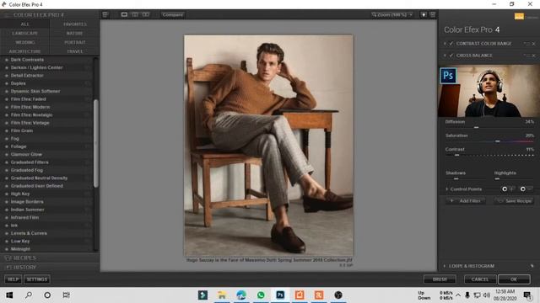Open Task View on the taskbar
Screen dimensions: 540x303
click(66, 295)
